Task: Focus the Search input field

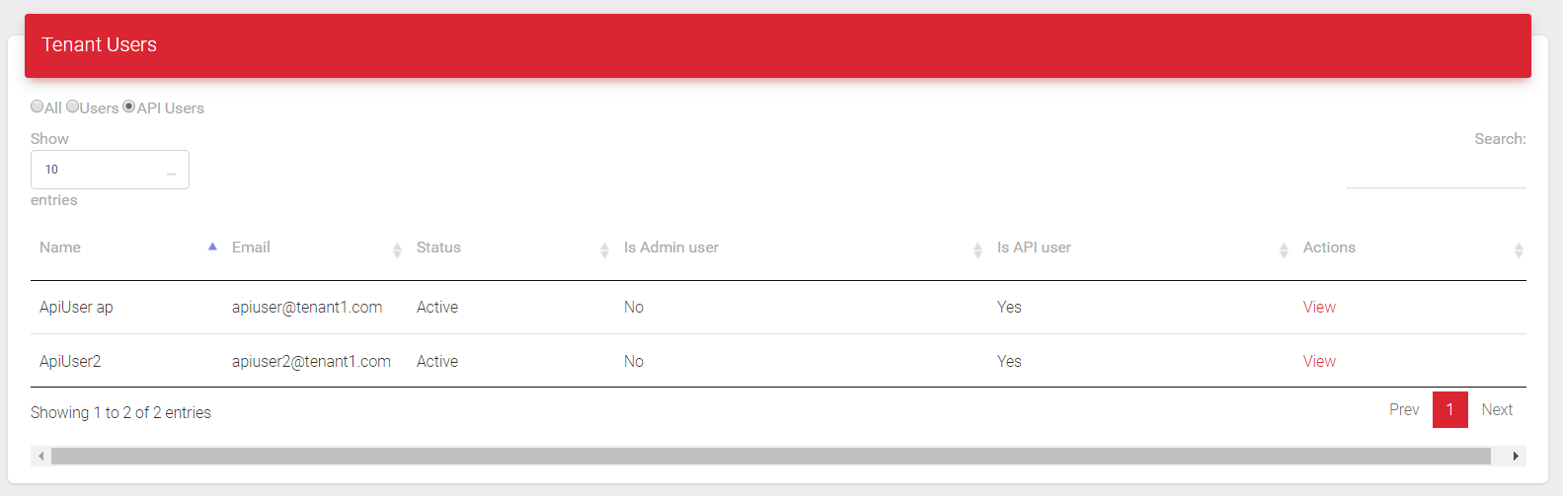Action: click(1437, 172)
